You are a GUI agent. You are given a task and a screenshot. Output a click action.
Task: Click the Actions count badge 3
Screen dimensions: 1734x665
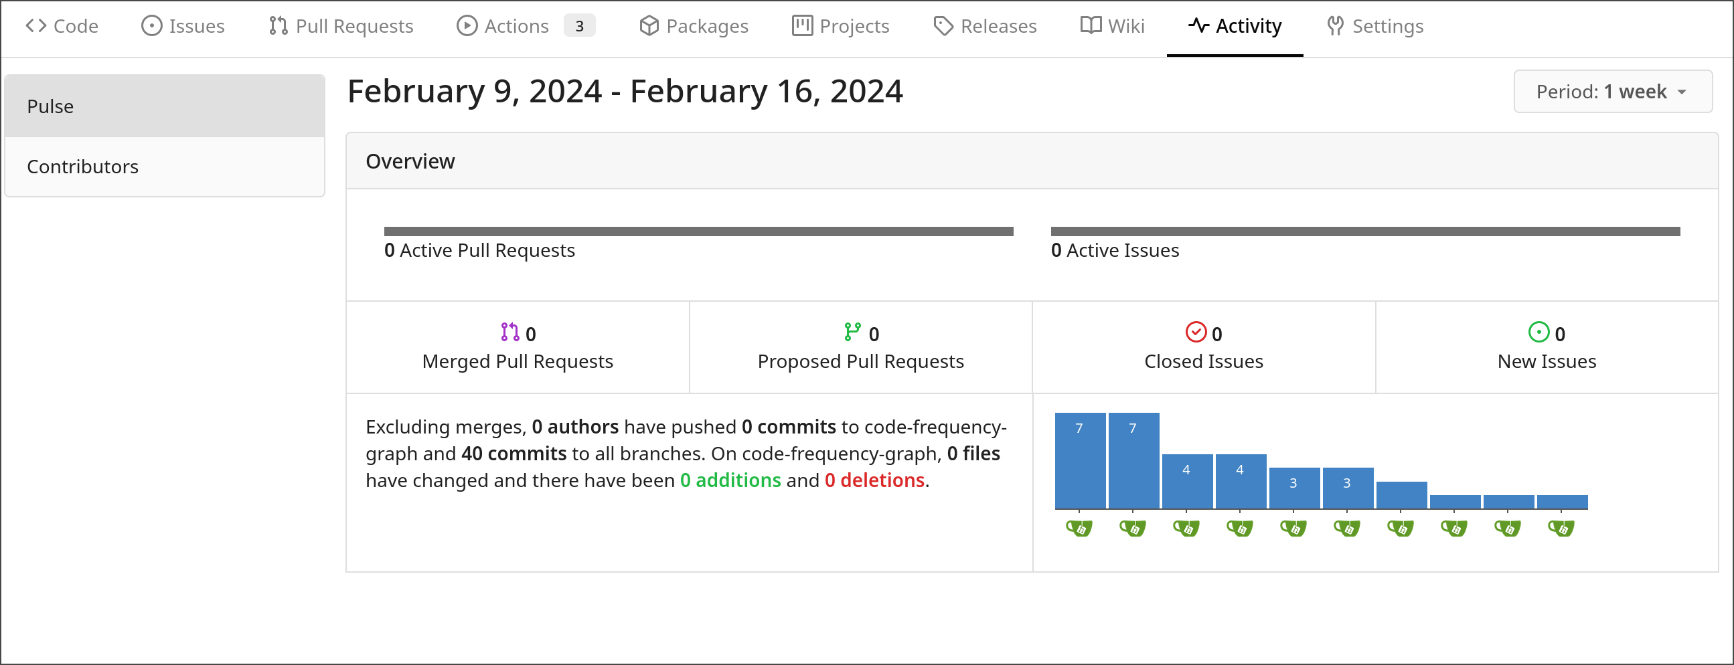580,26
